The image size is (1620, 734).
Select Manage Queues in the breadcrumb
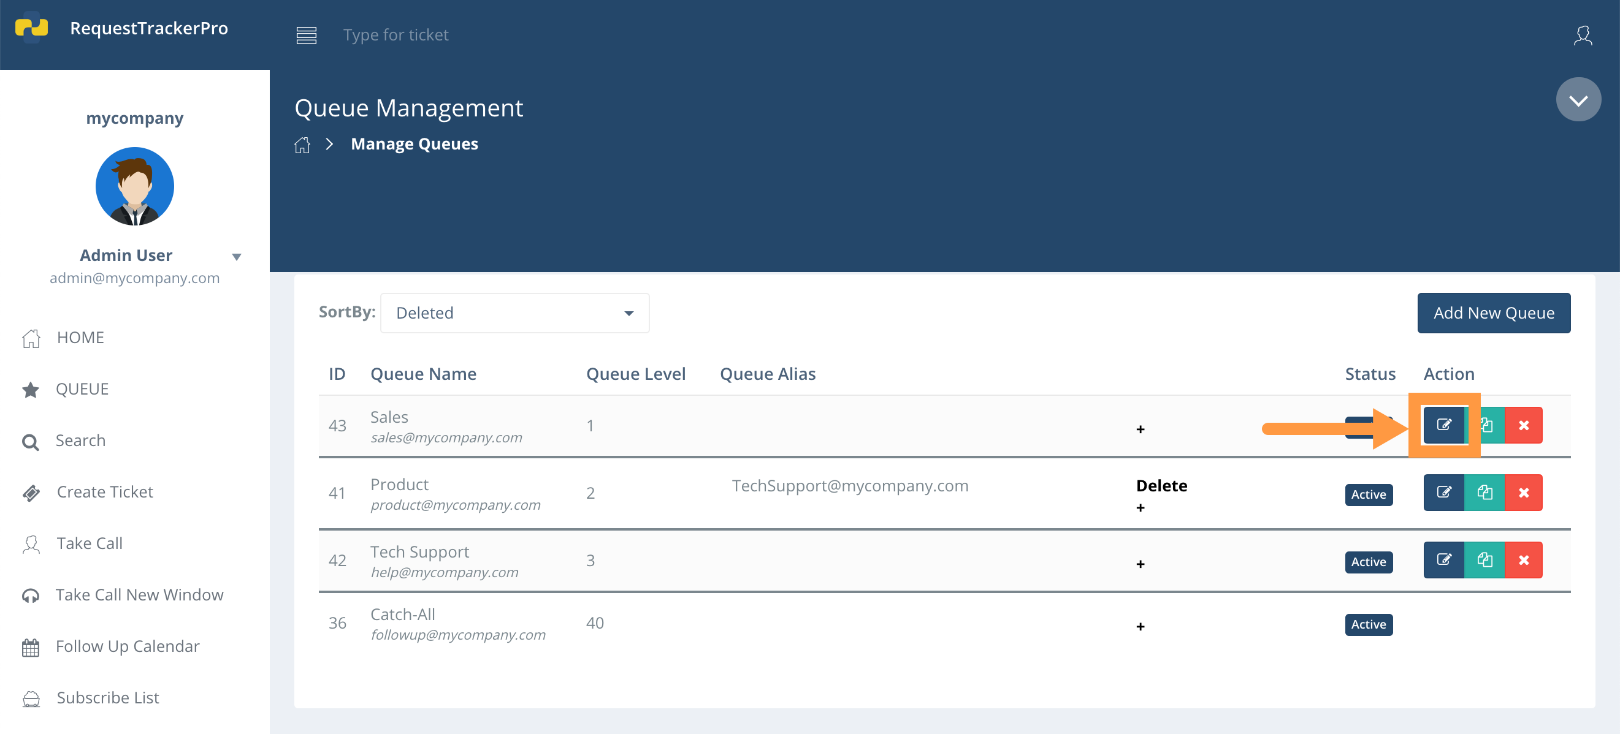pos(414,143)
